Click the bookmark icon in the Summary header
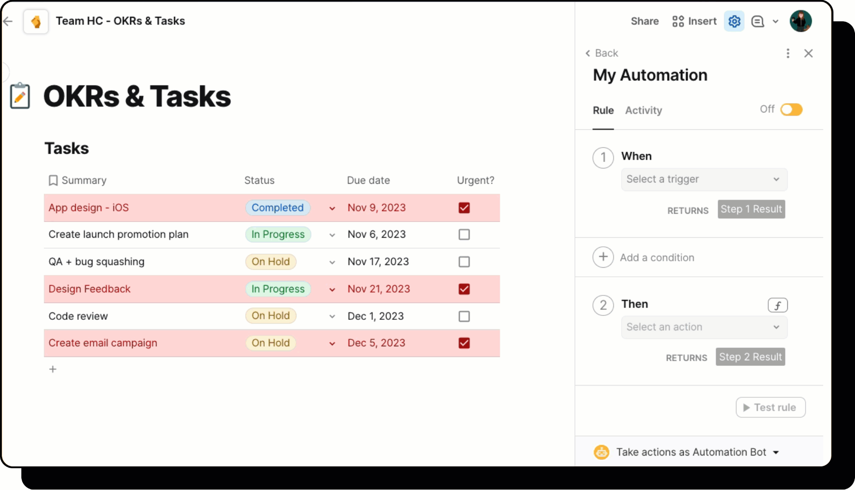 [x=53, y=180]
